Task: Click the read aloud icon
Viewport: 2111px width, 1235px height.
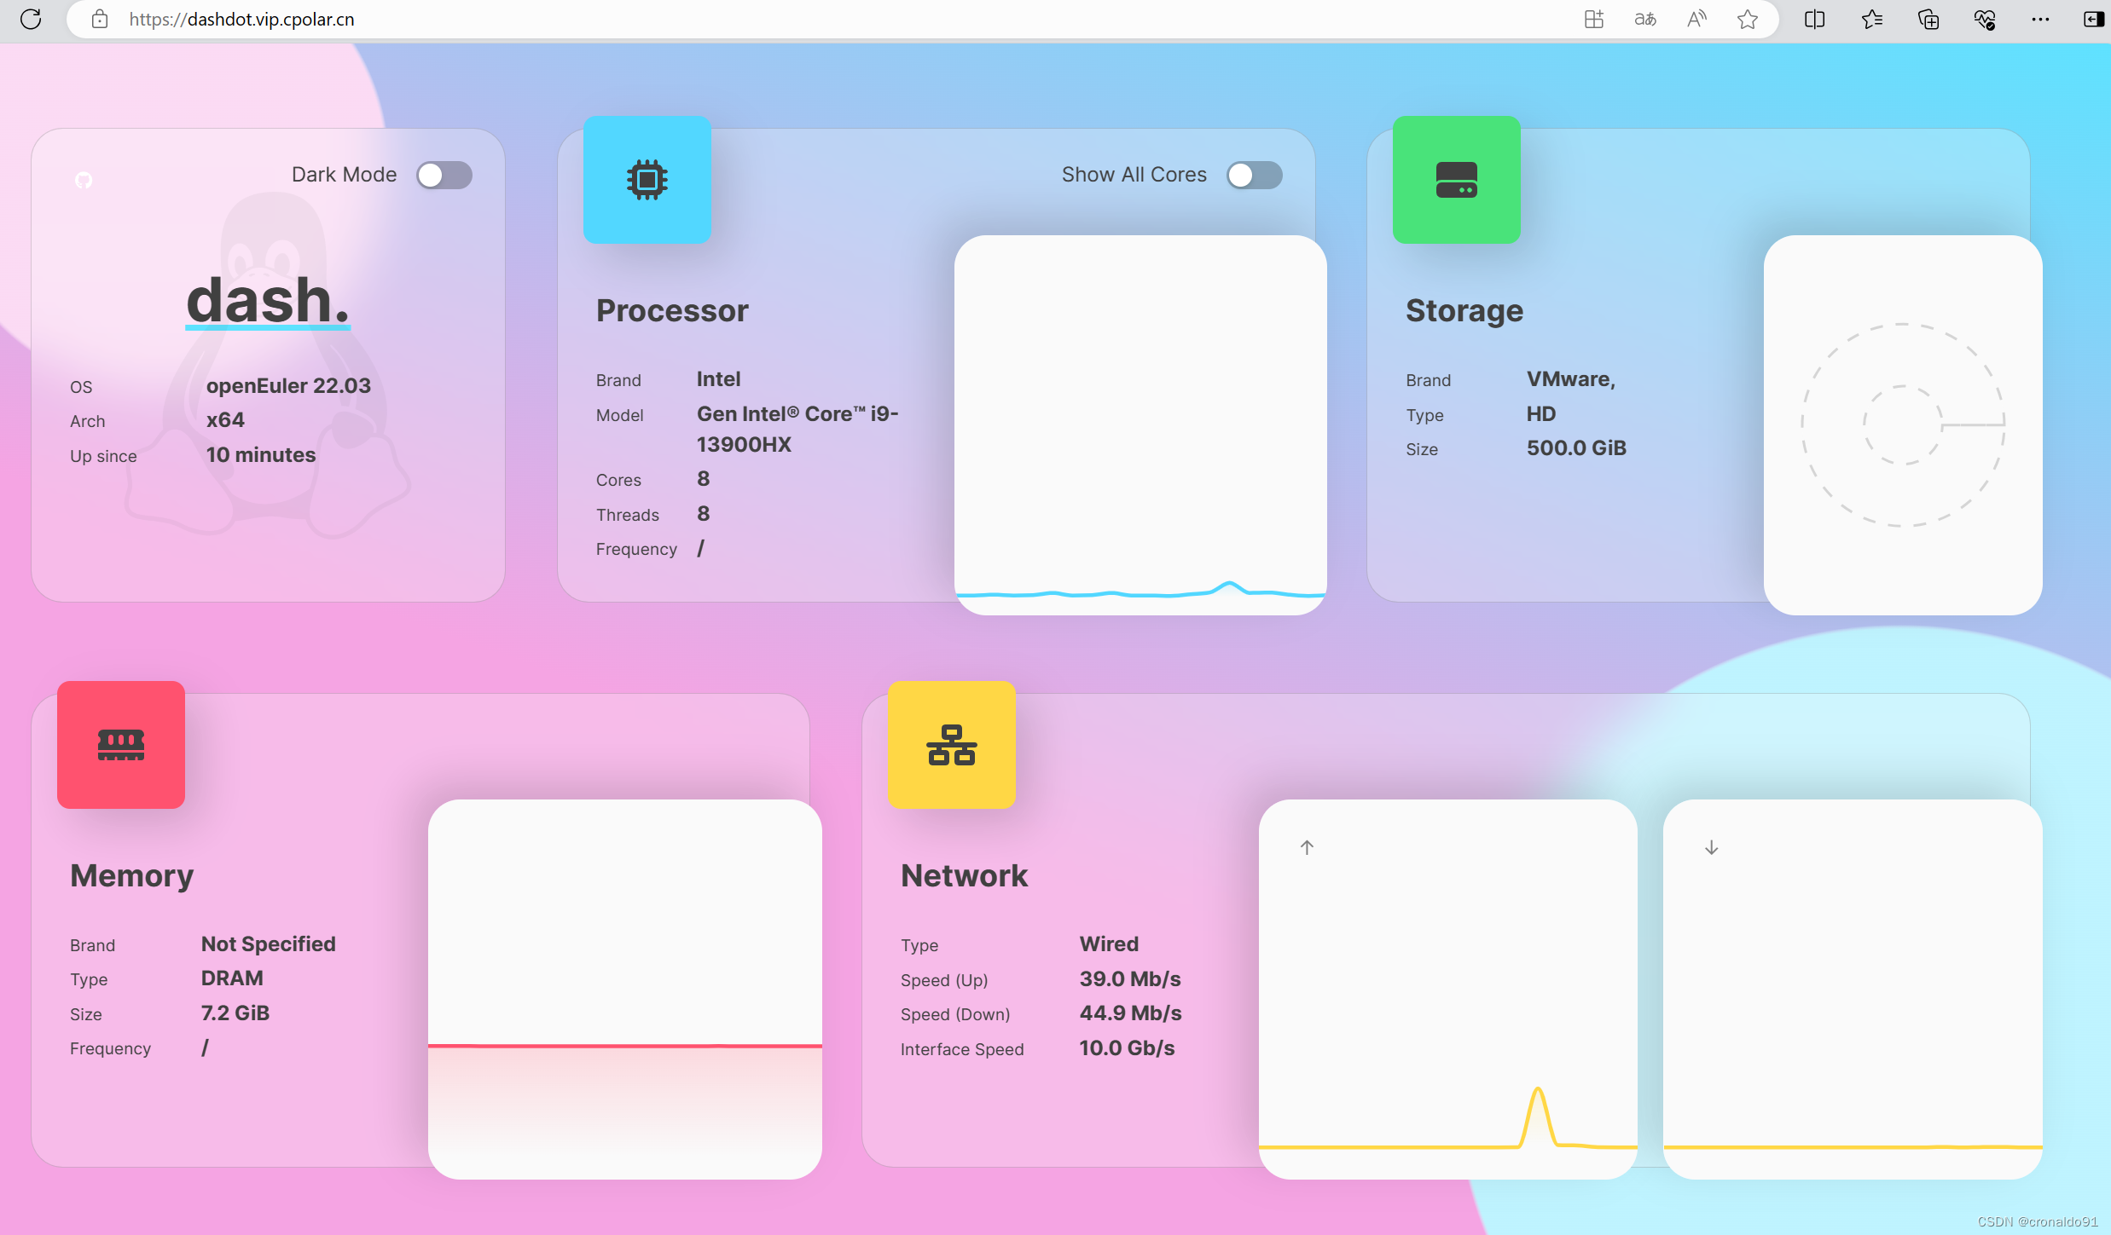Action: (1696, 19)
